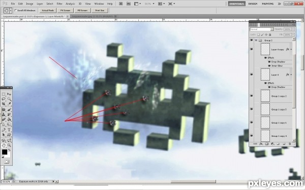Select the Quick Selection wand tool

tap(9, 99)
